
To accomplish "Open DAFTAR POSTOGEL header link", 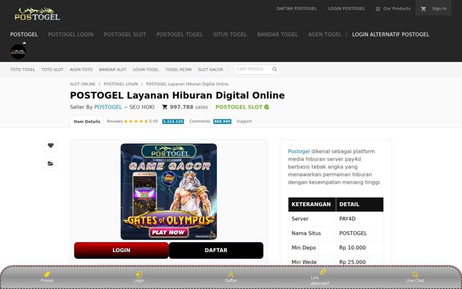I will pyautogui.click(x=296, y=8).
